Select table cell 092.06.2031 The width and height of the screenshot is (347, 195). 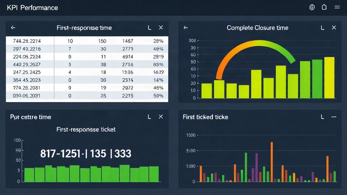pos(26,96)
